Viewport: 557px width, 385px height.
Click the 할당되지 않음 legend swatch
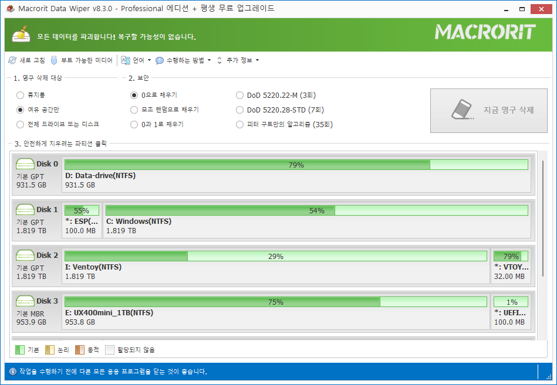(x=109, y=350)
